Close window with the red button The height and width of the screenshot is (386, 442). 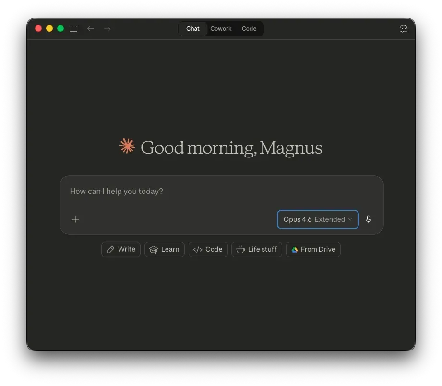[38, 28]
